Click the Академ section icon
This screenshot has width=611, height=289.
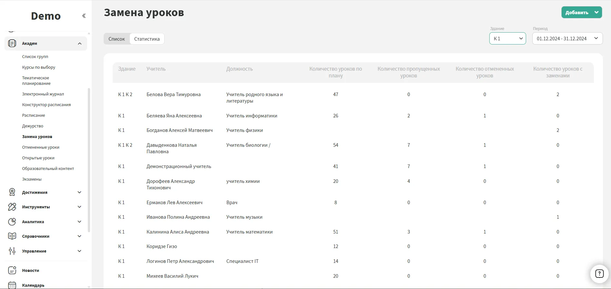(12, 44)
